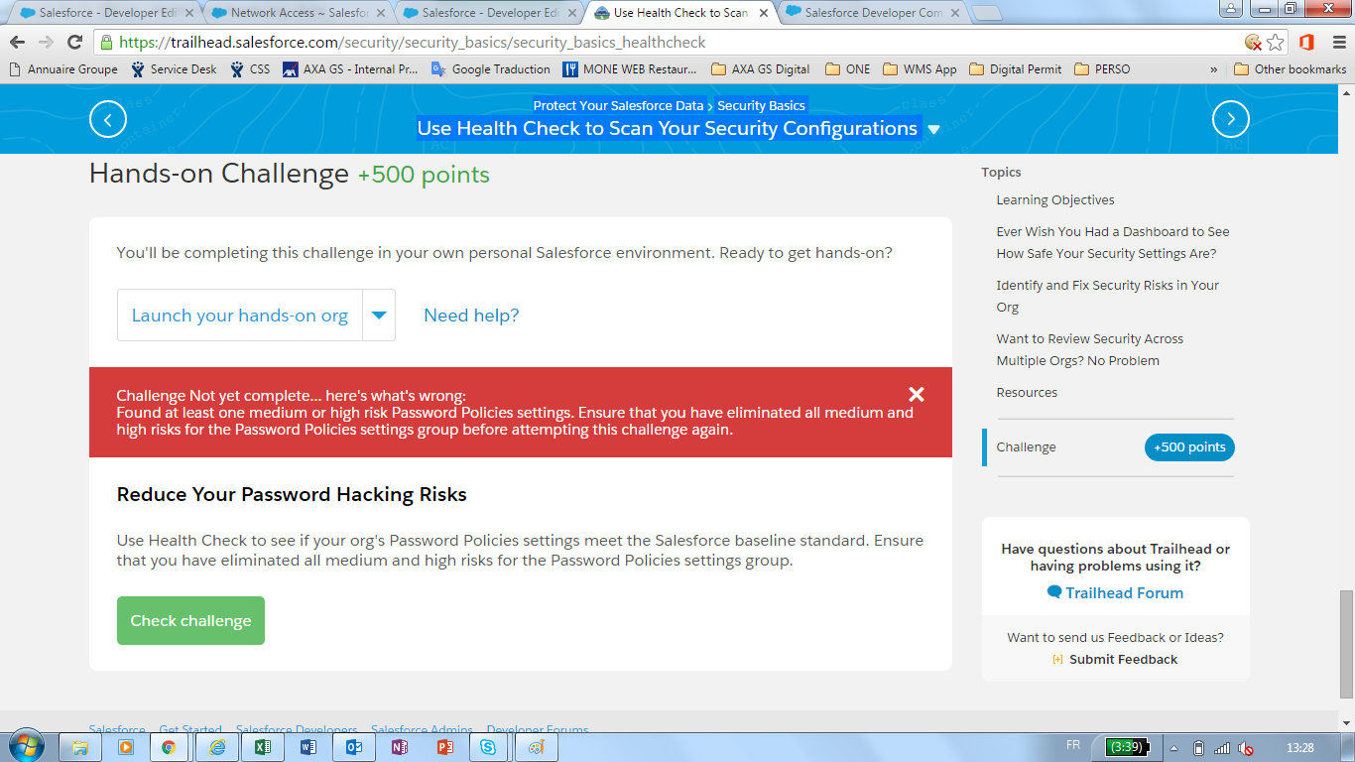1355x762 pixels.
Task: Open the CSS bookmark
Action: (250, 69)
